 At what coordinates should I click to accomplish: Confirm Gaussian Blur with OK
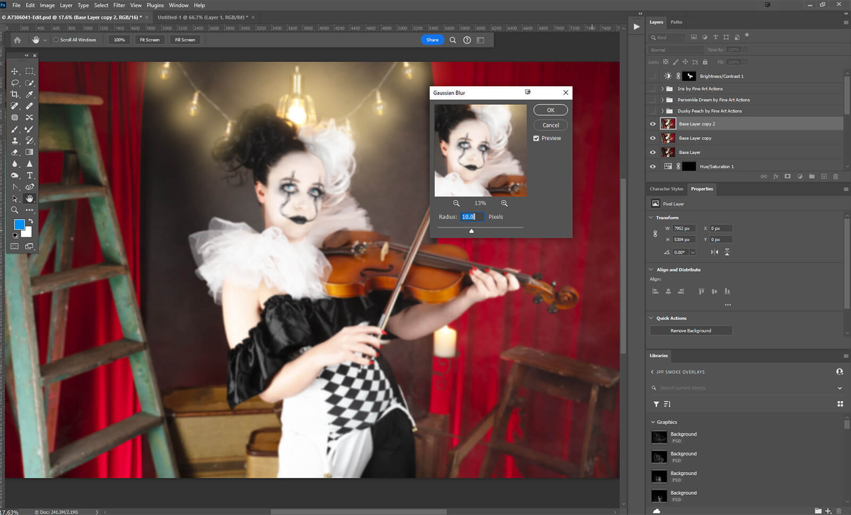pos(550,110)
